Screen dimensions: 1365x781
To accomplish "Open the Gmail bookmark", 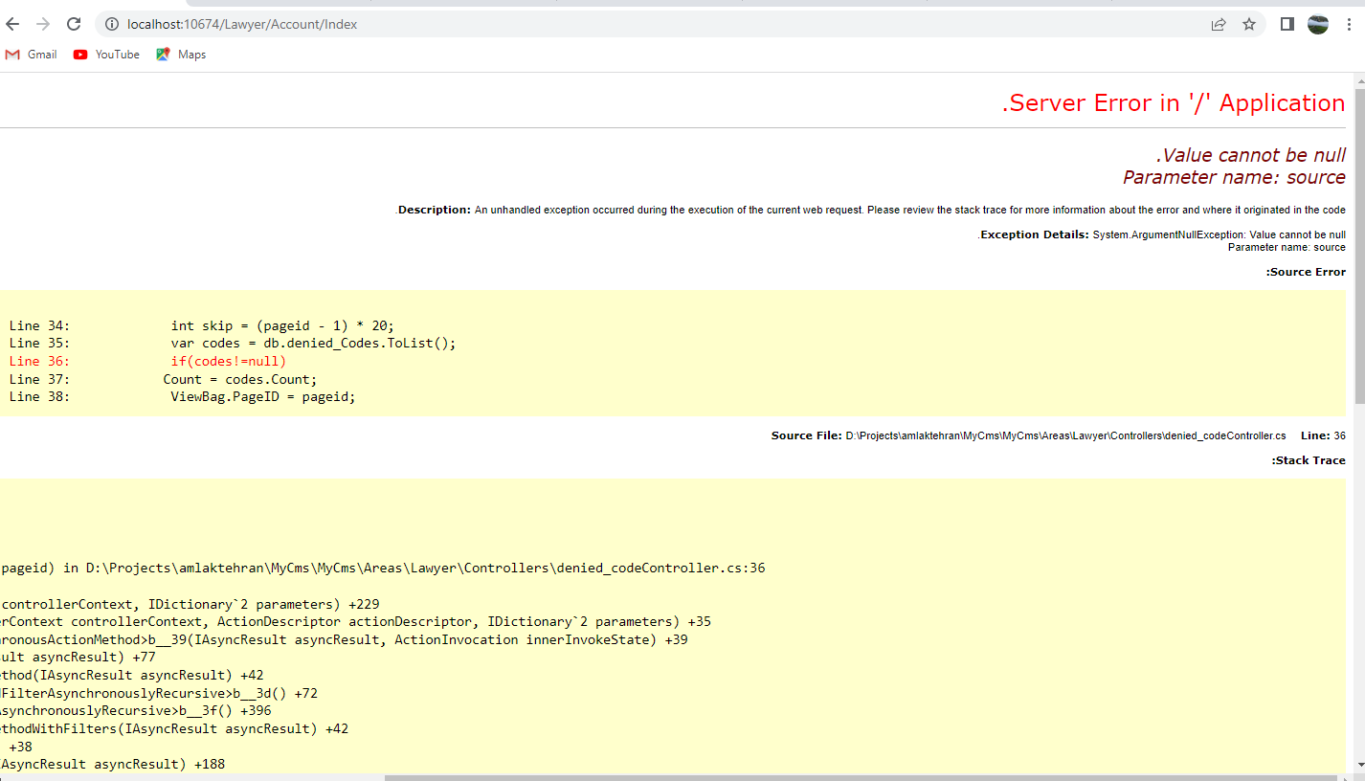I will click(32, 55).
